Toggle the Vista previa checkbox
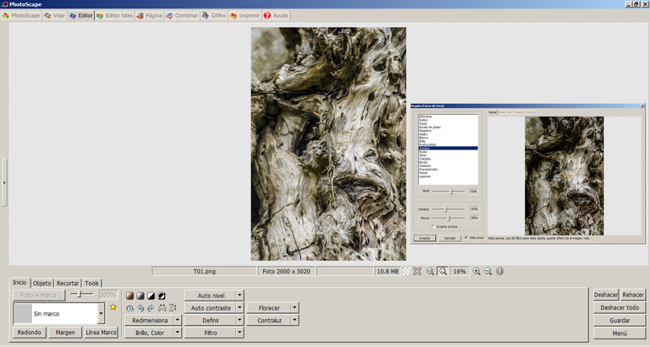The height and width of the screenshot is (347, 650). [x=466, y=238]
